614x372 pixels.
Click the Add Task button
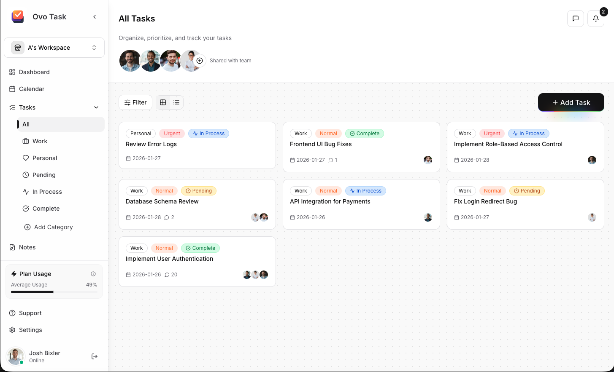571,102
